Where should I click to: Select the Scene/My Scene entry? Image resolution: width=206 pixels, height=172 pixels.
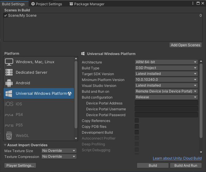click(x=103, y=16)
